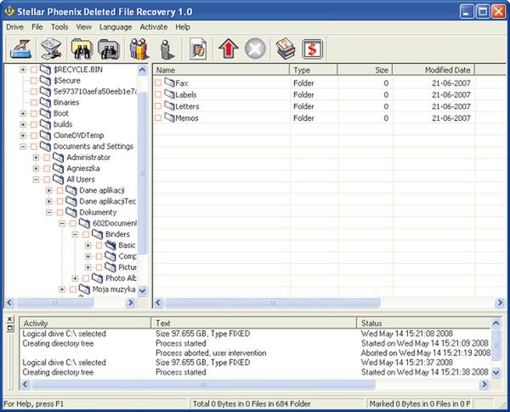
Task: Mark the Administrator folder checkbox
Action: (47, 157)
